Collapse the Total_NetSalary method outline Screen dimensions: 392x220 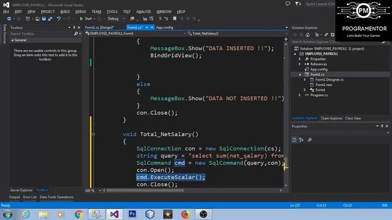94,134
